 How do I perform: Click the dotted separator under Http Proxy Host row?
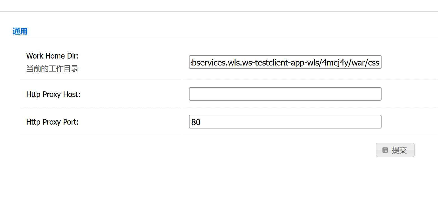click(101, 107)
